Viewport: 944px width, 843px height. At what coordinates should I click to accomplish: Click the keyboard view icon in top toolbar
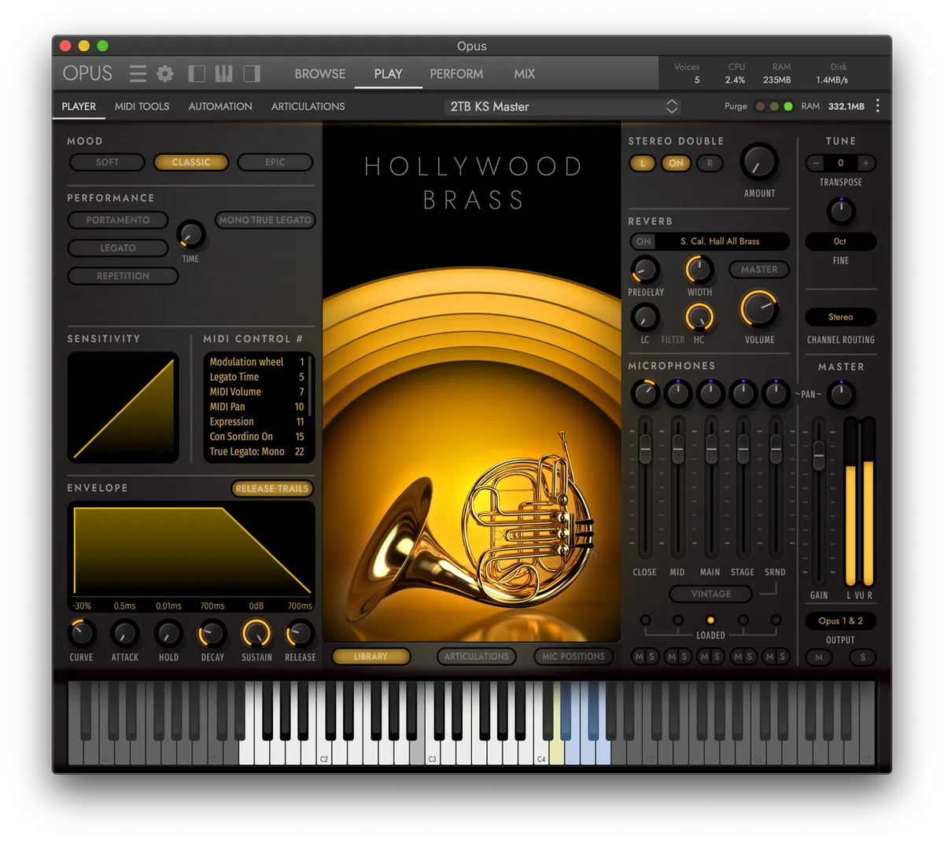pyautogui.click(x=224, y=73)
